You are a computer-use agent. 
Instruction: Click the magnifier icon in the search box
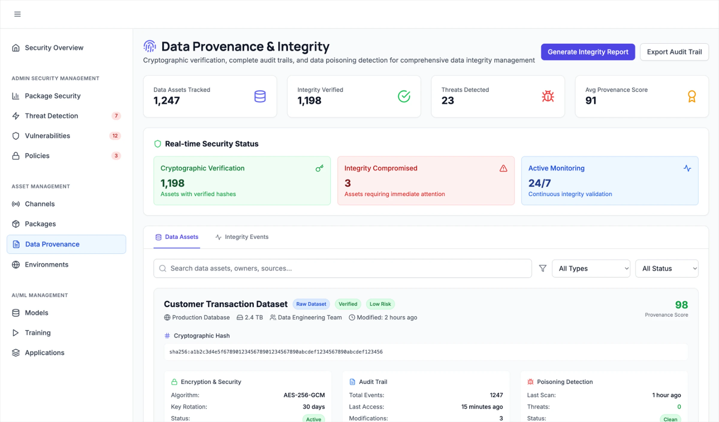163,268
